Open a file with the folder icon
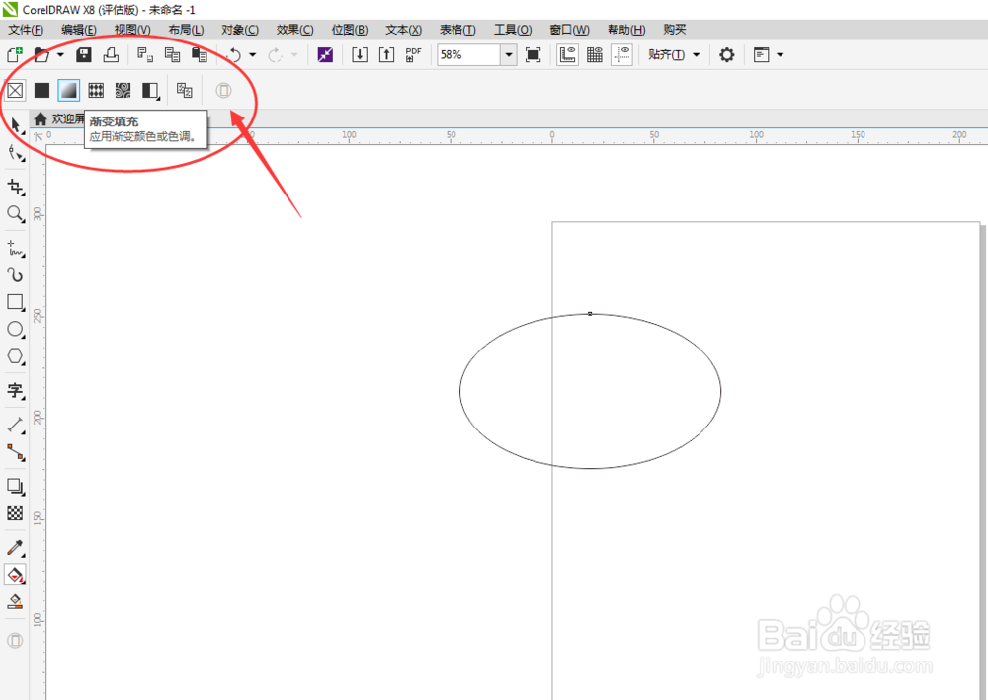The image size is (988, 700). pyautogui.click(x=41, y=54)
